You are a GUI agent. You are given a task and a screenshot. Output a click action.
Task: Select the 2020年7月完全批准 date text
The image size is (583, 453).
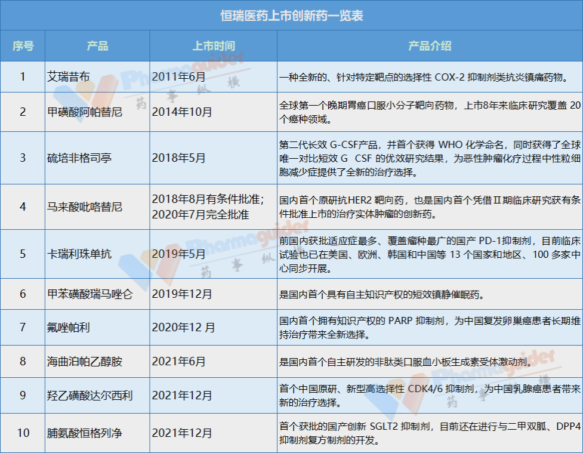pyautogui.click(x=200, y=214)
